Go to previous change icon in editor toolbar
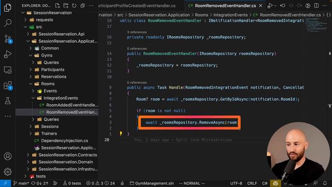The width and height of the screenshot is (332, 187). click(283, 6)
